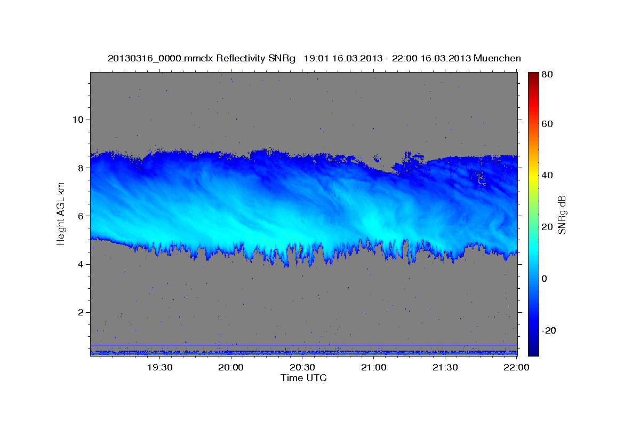Click the colorbar value 60

tap(548, 124)
